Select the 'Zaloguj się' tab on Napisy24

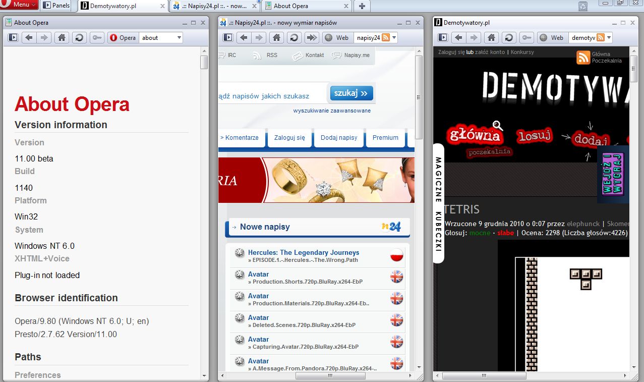289,138
